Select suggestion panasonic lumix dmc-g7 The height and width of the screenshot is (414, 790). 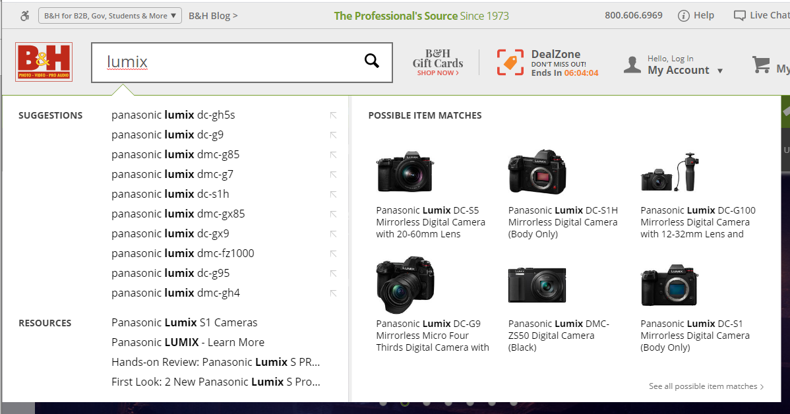click(172, 174)
